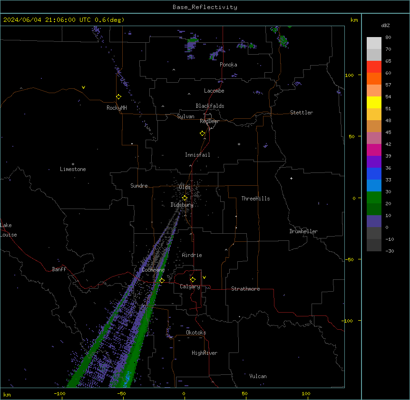Viewport: 410px width, 400px height.
Task: Click the ThreeHills town label
Action: point(255,199)
